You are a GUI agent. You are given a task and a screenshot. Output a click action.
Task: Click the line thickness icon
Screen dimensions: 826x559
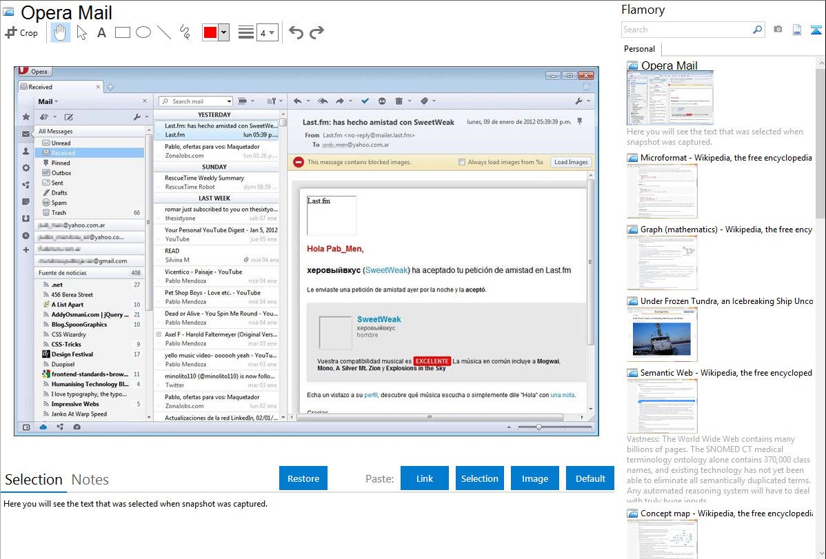245,32
